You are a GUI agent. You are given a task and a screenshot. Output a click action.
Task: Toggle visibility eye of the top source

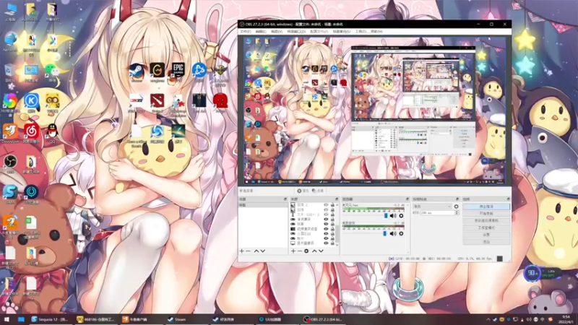[326, 205]
